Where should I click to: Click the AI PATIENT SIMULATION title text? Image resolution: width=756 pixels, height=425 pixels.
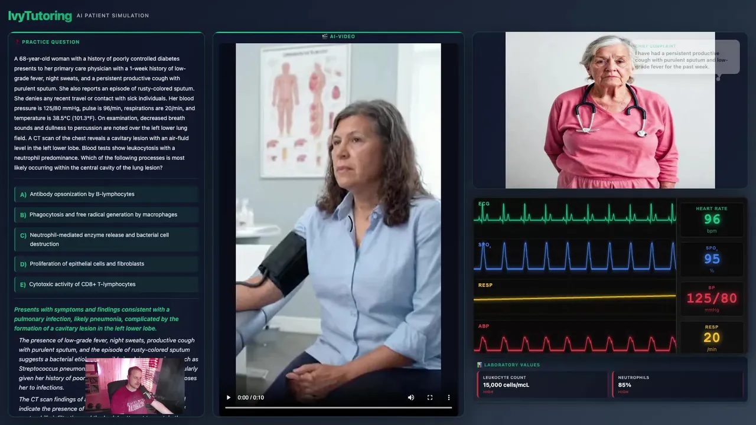click(113, 16)
